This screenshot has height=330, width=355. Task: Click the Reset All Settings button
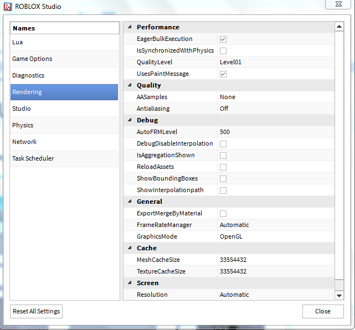(36, 311)
